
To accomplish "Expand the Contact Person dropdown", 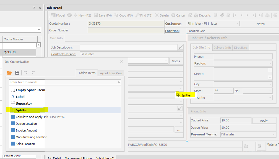I will (181, 54).
